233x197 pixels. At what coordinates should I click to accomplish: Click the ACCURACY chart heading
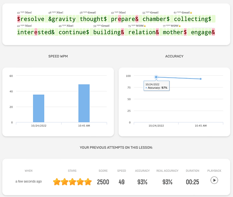tap(174, 56)
